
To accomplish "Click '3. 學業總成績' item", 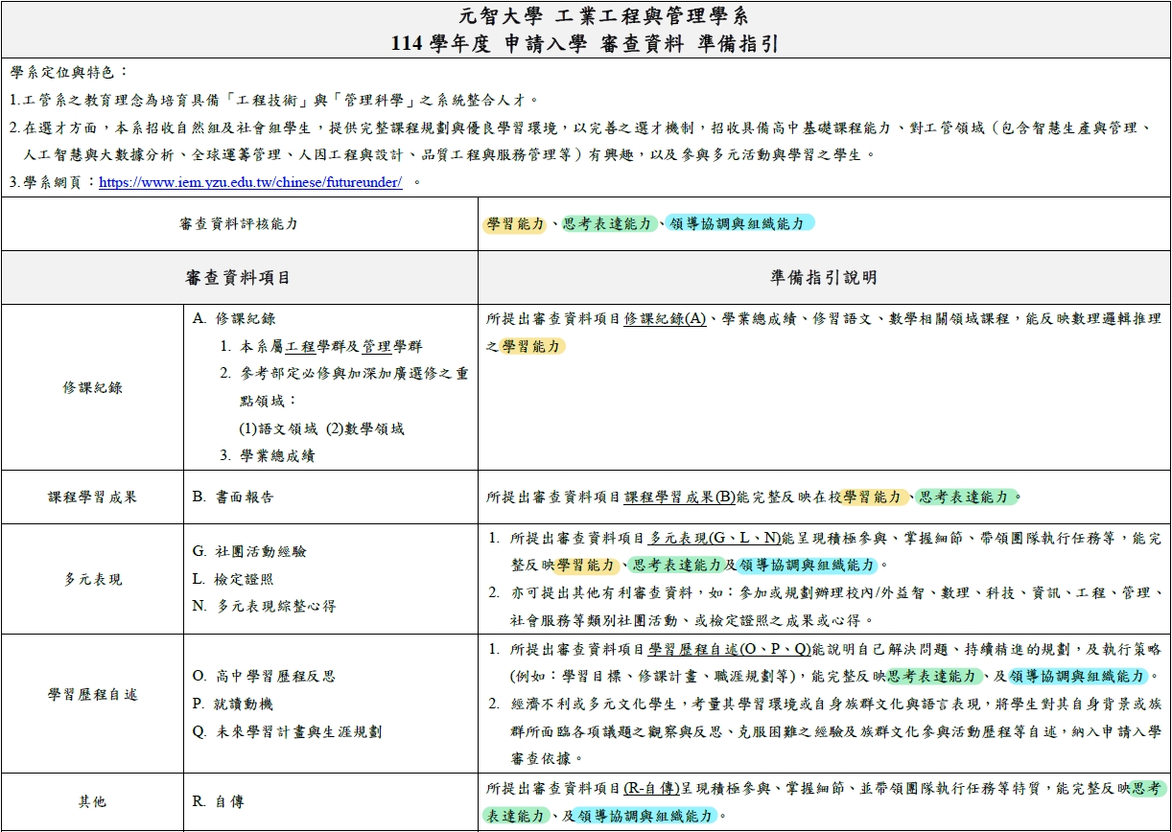I will pos(268,456).
